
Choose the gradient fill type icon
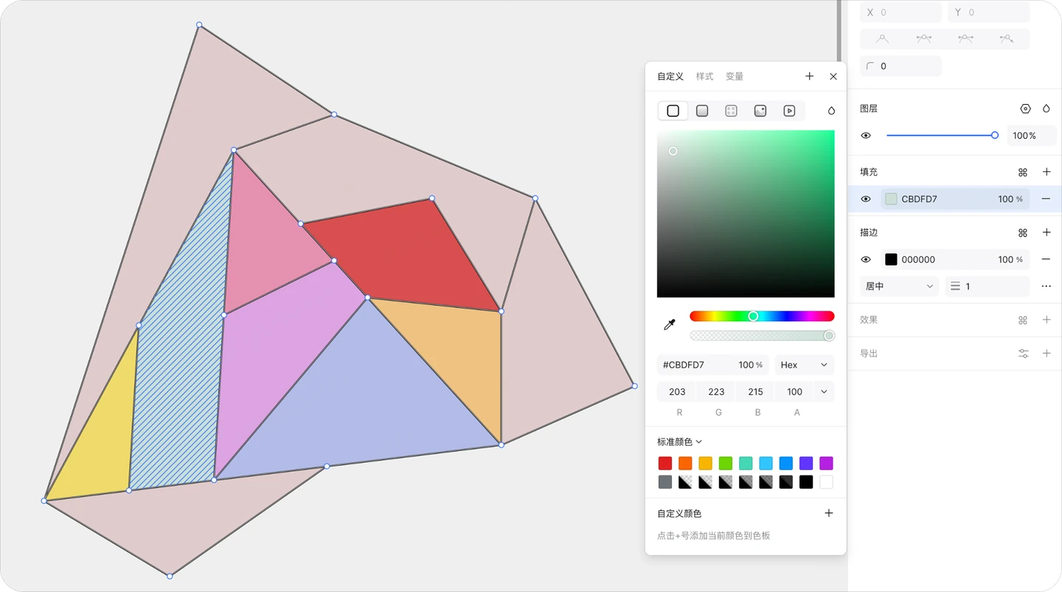[x=702, y=111]
